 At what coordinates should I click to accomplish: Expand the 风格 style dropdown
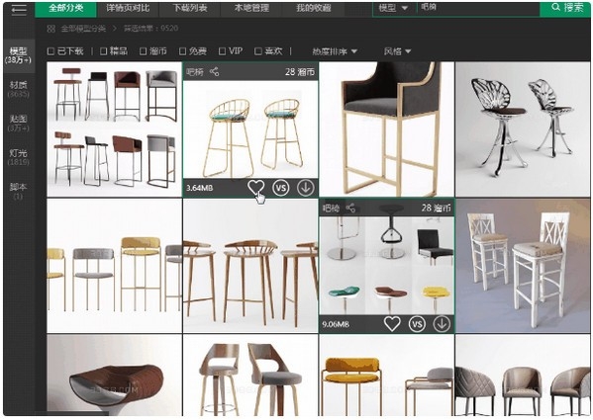[397, 51]
